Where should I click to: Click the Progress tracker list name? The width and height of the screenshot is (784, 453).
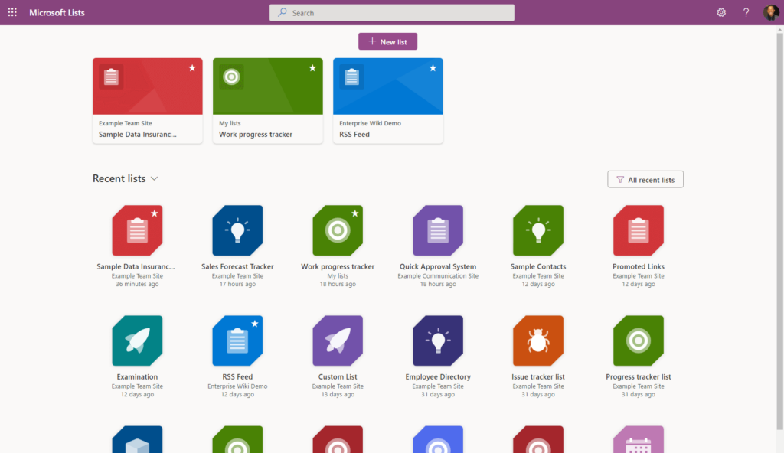click(639, 376)
